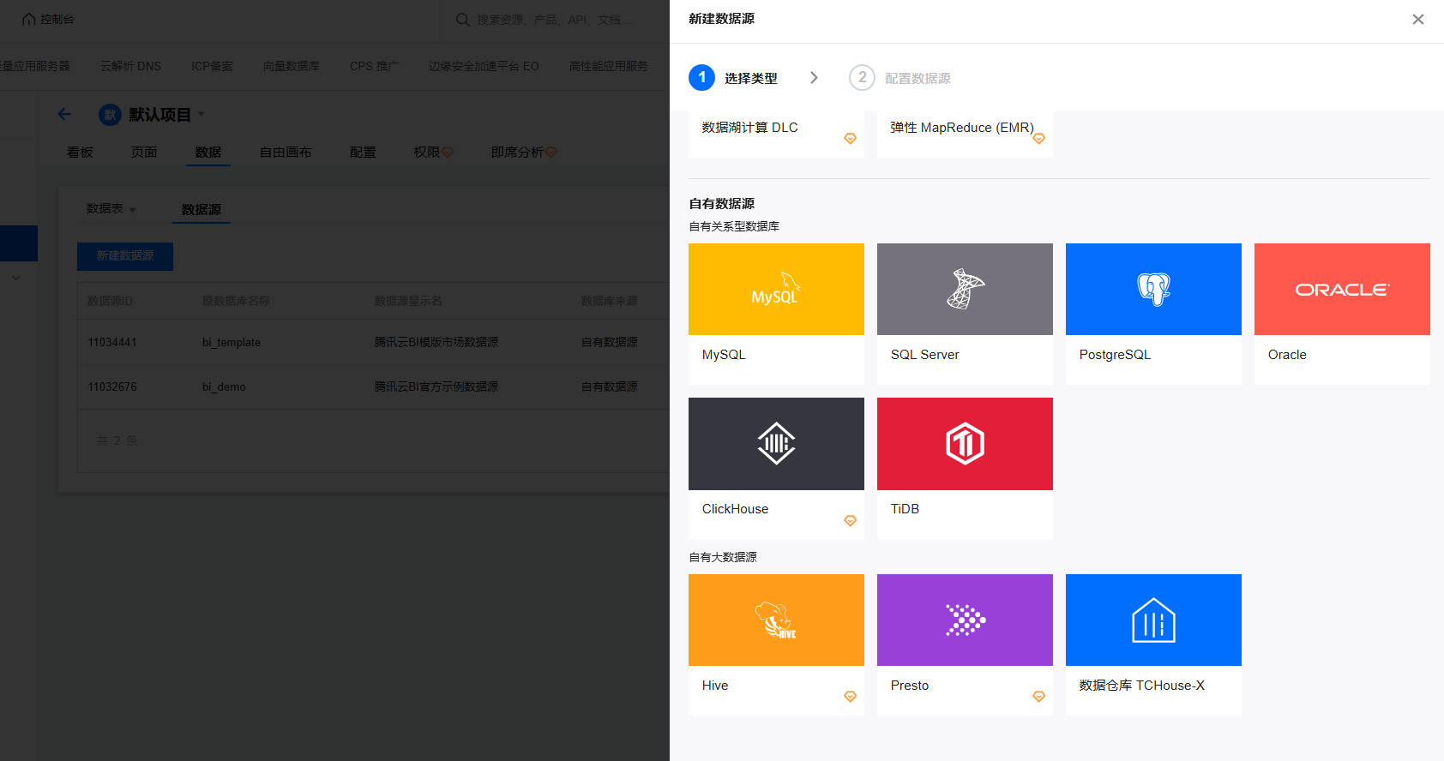
Task: Click the premium badge on Hive card
Action: coord(850,697)
